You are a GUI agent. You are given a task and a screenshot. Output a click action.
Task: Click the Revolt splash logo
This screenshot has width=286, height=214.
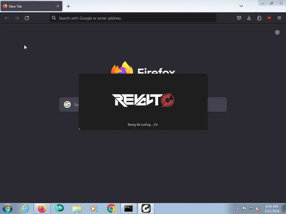[x=143, y=100]
